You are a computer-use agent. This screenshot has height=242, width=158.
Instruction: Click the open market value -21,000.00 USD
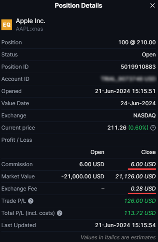83,176
